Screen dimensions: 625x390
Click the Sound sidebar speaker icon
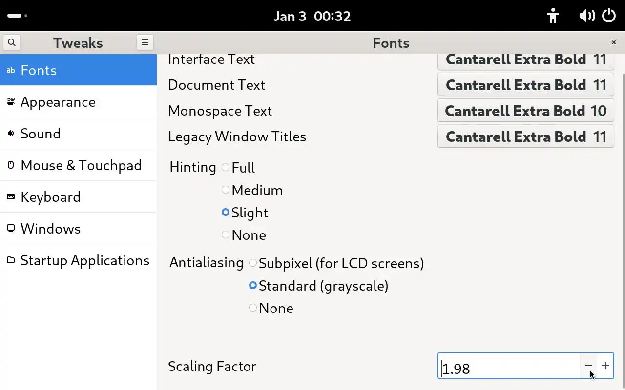[11, 134]
